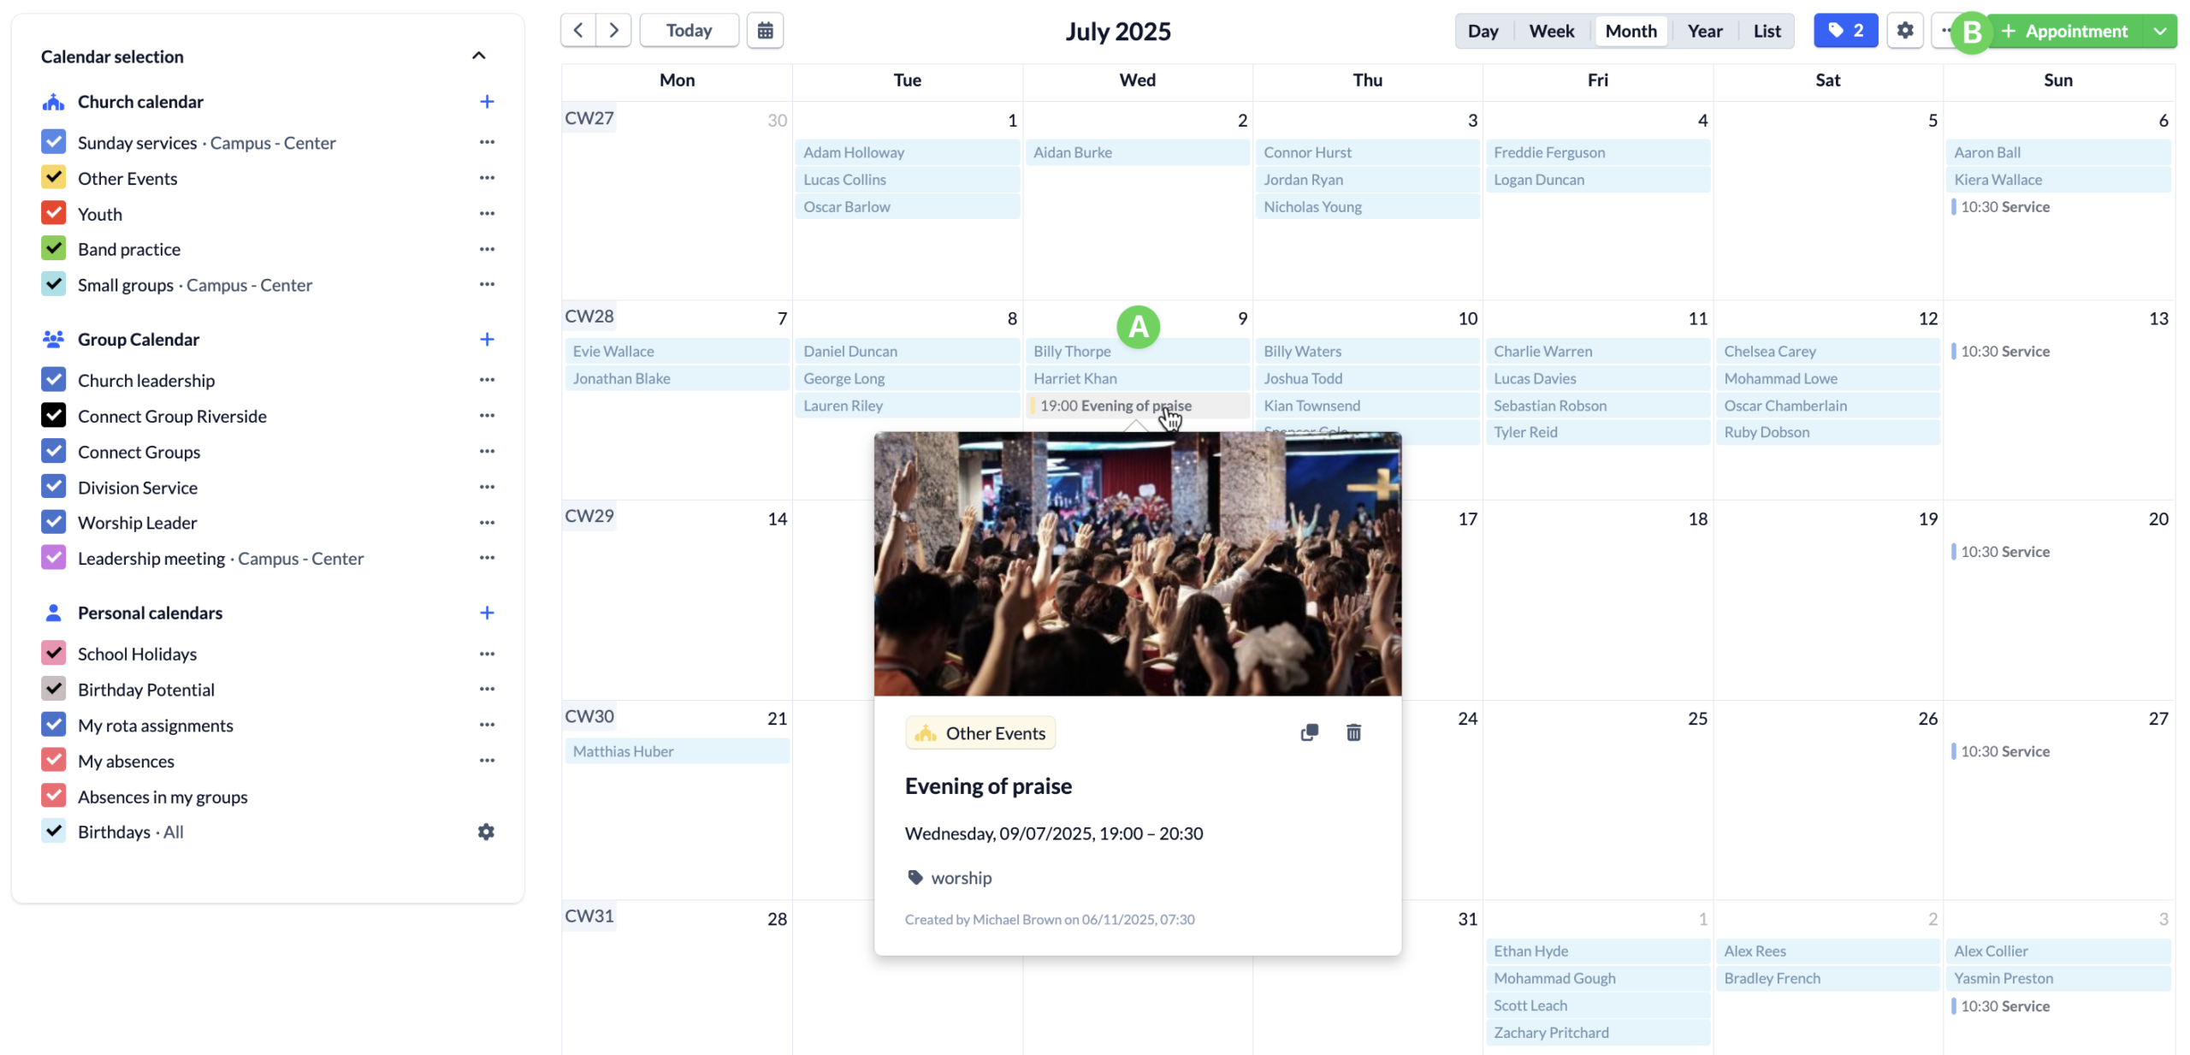This screenshot has height=1055, width=2190.
Task: Open calendar settings gear in toolbar
Action: click(x=1904, y=31)
